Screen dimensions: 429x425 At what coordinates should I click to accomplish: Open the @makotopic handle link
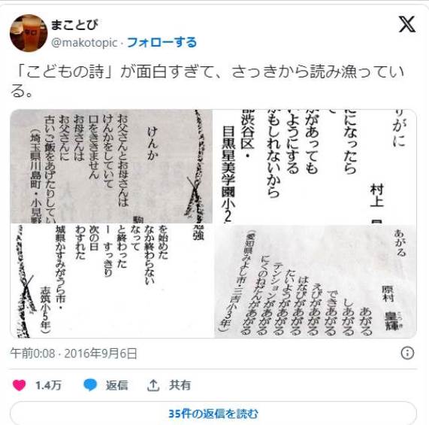[84, 43]
